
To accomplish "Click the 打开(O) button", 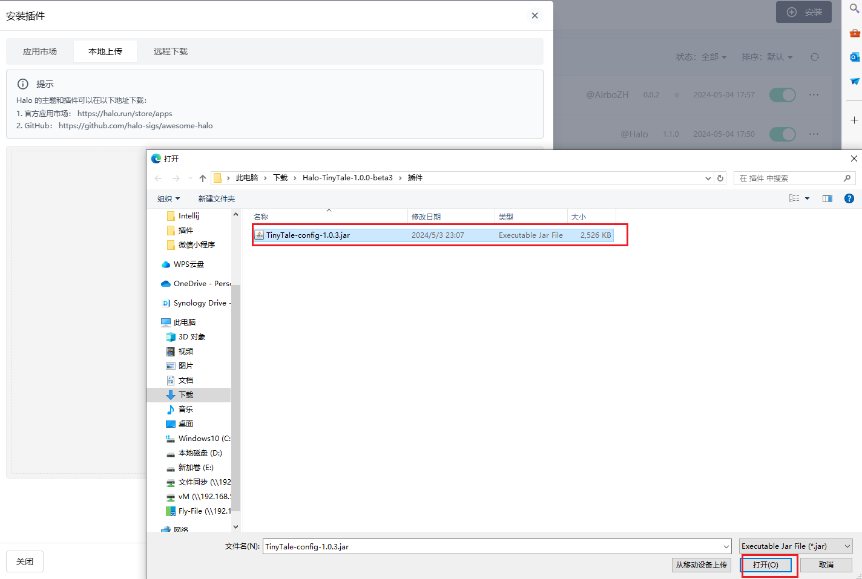I will (x=766, y=564).
